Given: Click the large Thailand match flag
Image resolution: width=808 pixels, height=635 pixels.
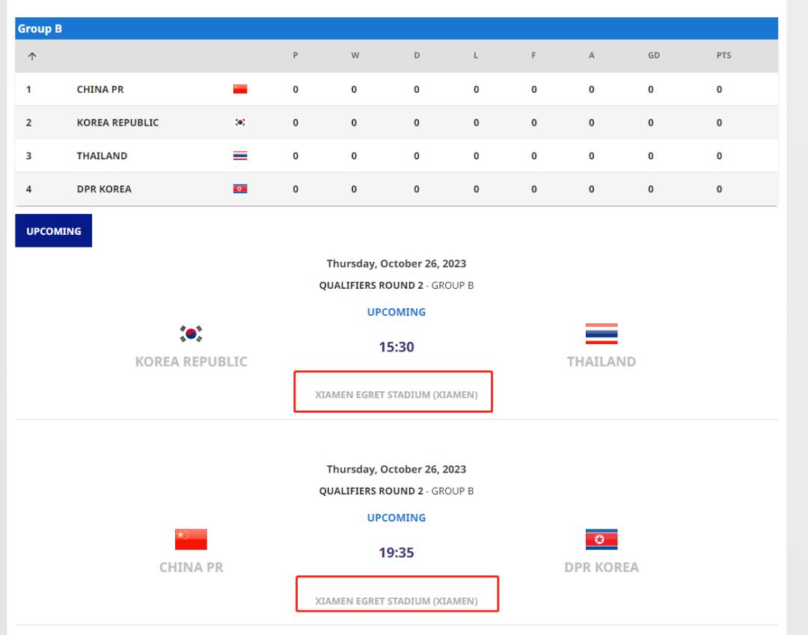Looking at the screenshot, I should [602, 334].
